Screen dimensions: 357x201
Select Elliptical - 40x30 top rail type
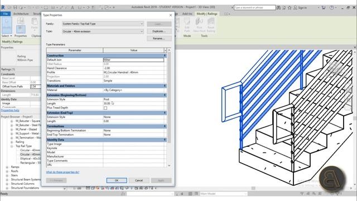pyautogui.click(x=31, y=159)
